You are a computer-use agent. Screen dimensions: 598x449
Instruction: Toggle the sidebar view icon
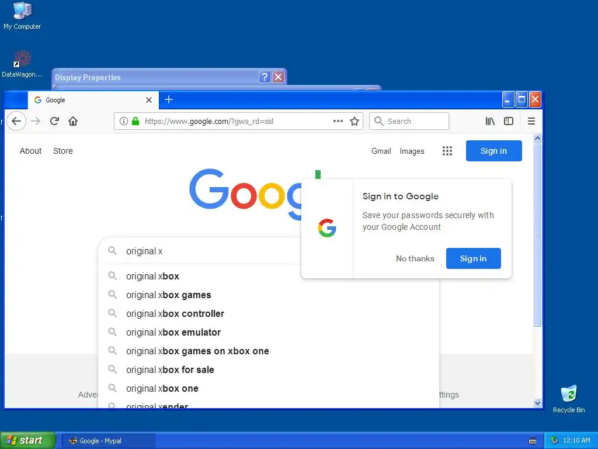pos(509,121)
